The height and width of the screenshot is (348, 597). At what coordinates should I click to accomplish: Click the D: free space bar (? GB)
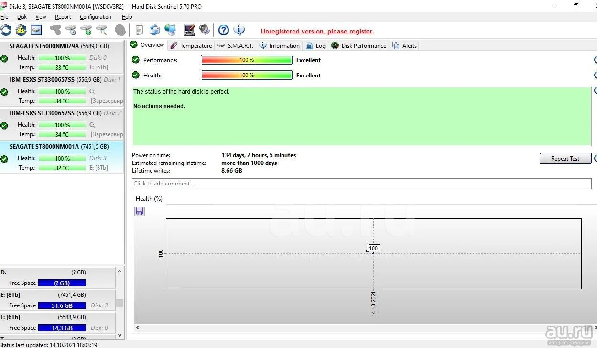(62, 283)
